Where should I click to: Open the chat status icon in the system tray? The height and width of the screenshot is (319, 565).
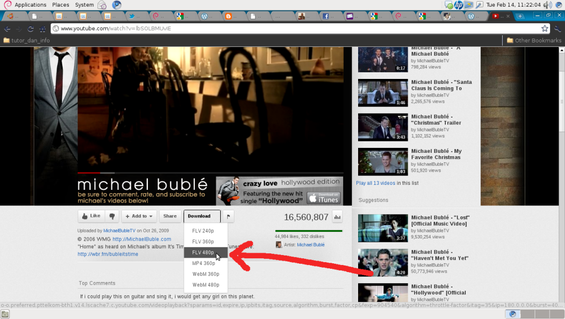click(449, 4)
